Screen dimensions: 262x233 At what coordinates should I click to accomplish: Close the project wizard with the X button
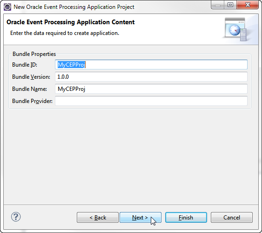[248, 5]
